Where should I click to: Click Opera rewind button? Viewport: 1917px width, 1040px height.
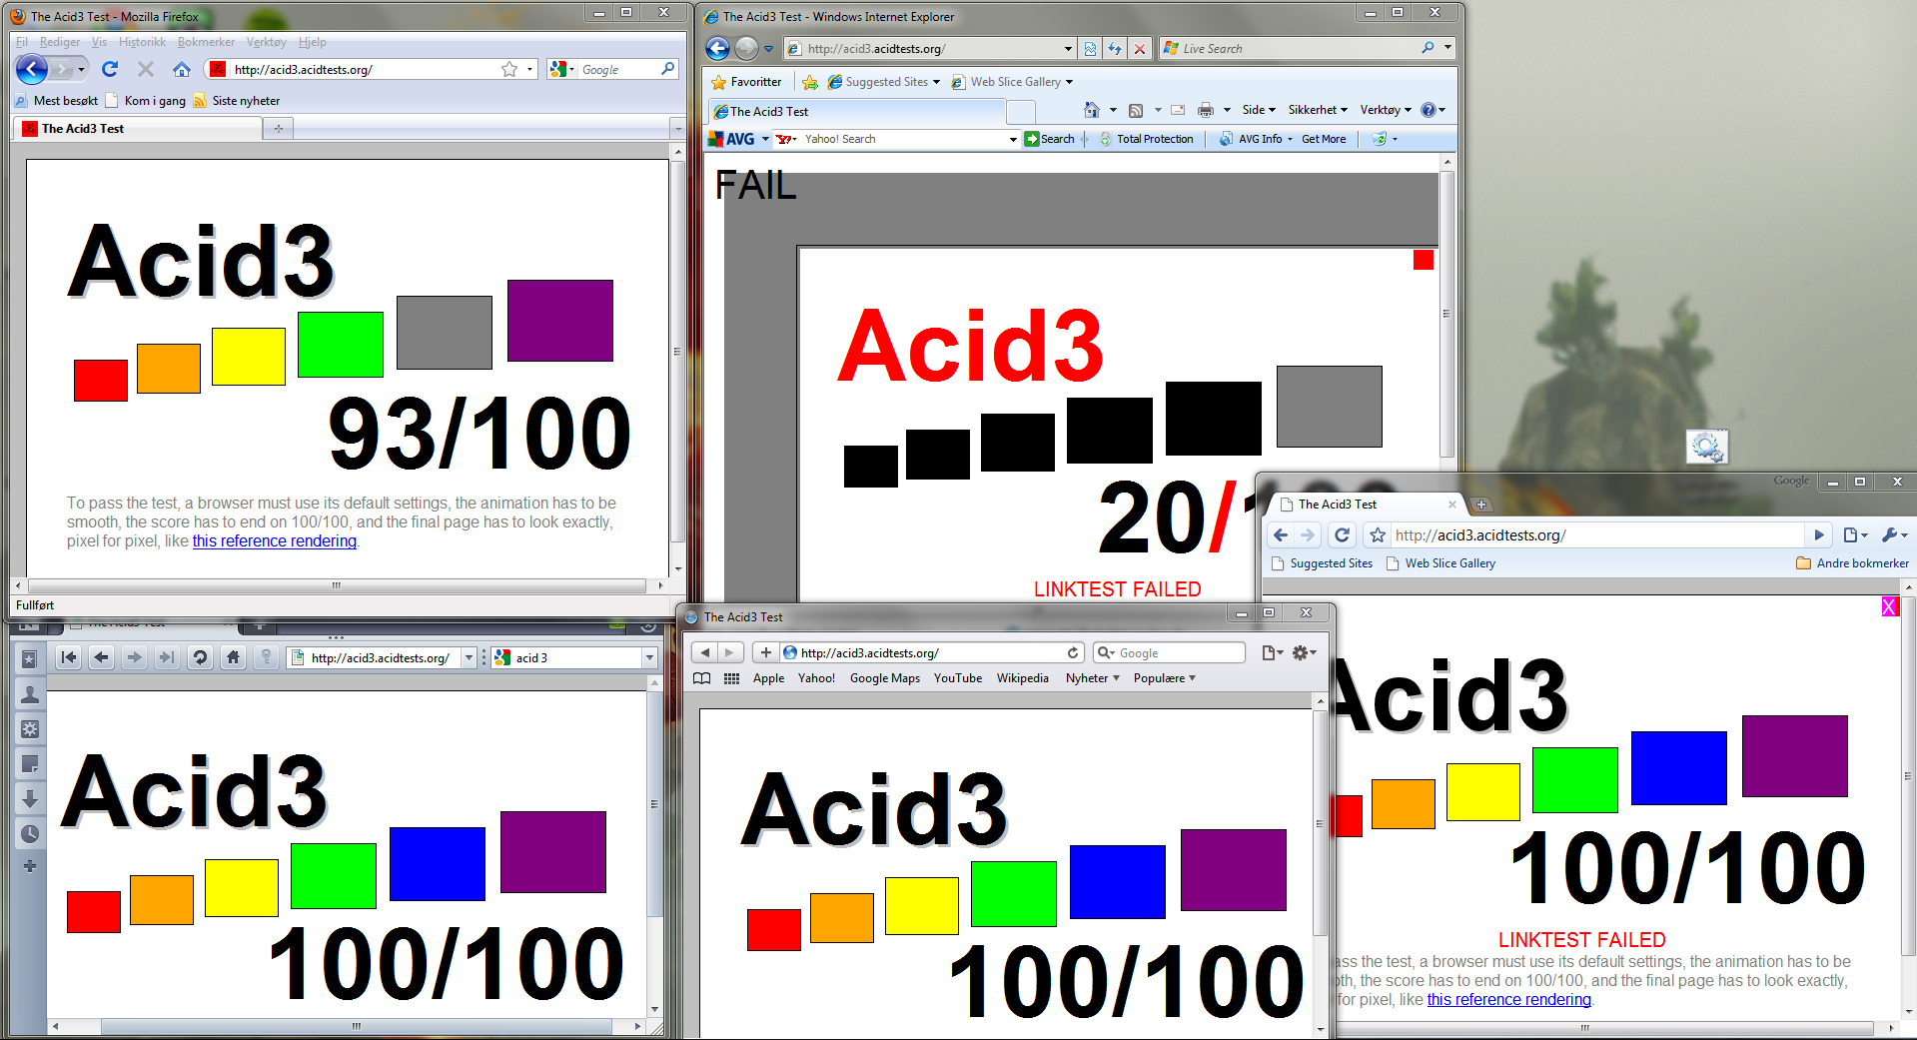point(68,657)
